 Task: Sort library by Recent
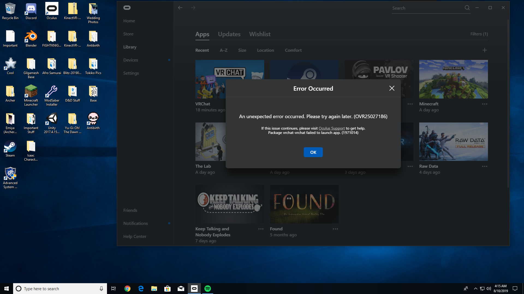202,50
